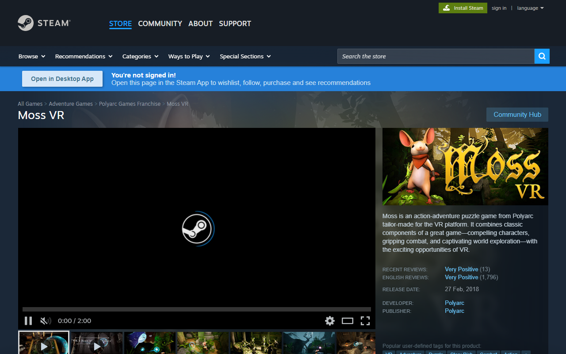This screenshot has height=354, width=566.
Task: Toggle theater mode on the video player
Action: coord(348,321)
